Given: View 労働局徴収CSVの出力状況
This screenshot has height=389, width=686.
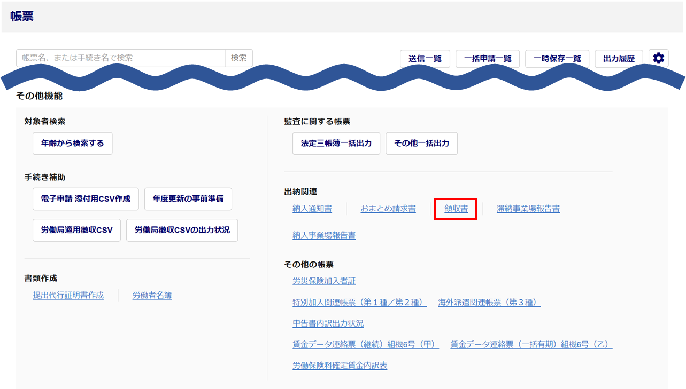Looking at the screenshot, I should (x=182, y=230).
